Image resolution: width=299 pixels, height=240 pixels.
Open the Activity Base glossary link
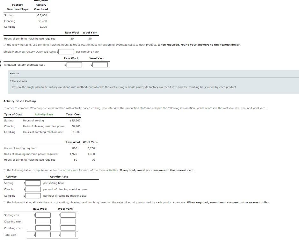[44, 114]
